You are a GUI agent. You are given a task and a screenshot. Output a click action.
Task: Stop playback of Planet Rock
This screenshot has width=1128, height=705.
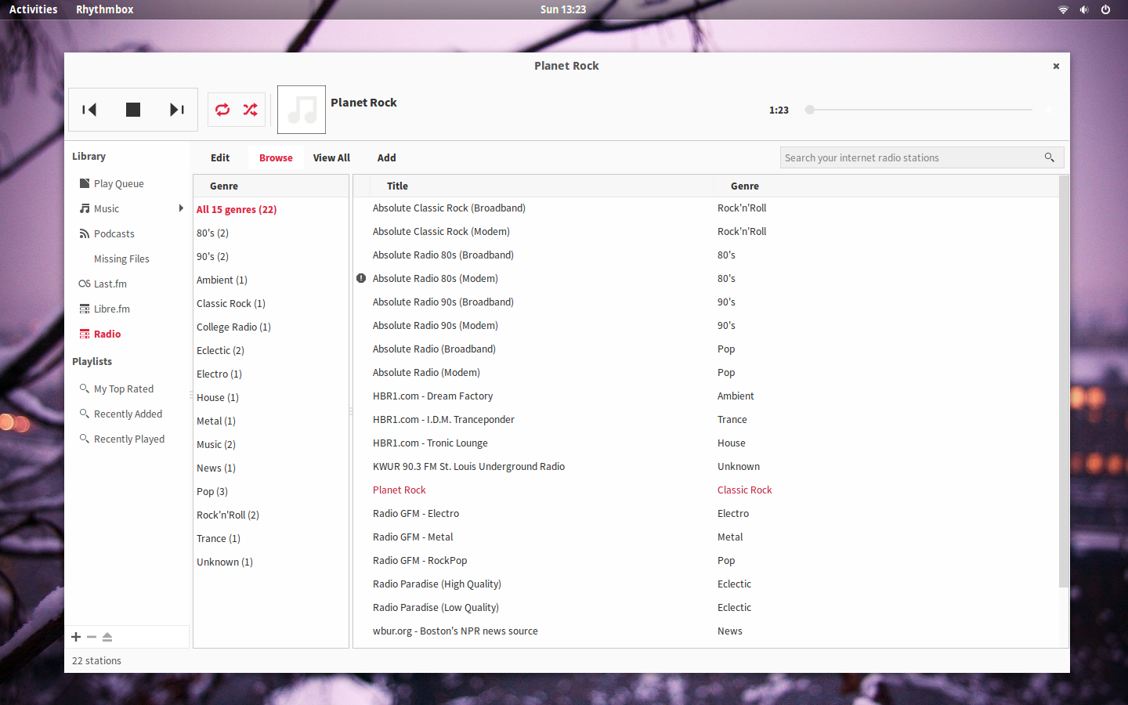coord(133,110)
